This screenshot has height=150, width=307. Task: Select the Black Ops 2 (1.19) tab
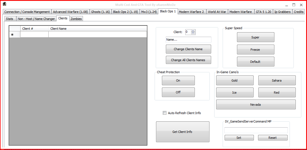tap(125, 12)
